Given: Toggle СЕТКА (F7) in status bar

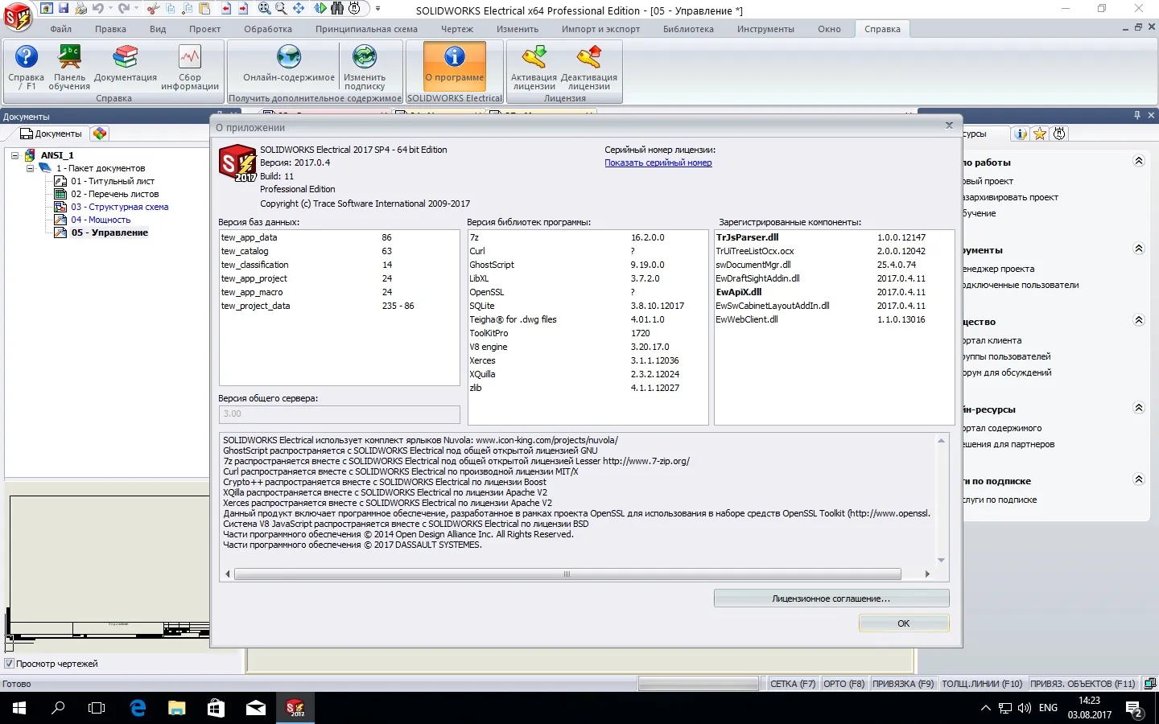Looking at the screenshot, I should (x=793, y=684).
